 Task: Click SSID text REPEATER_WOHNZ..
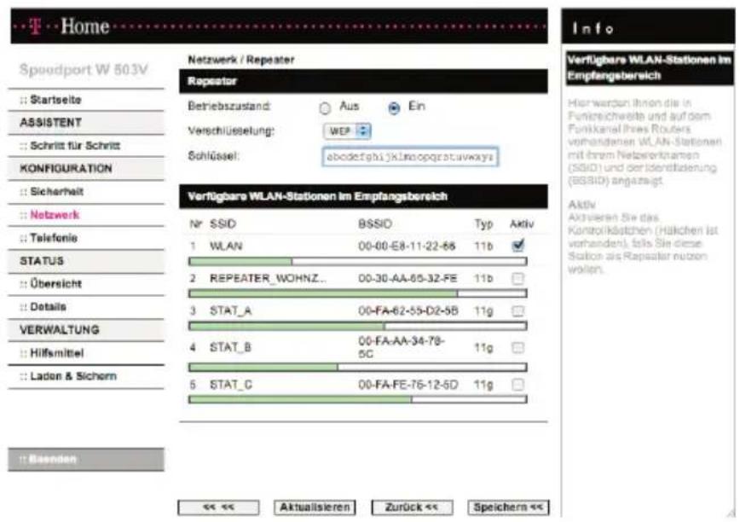[268, 278]
